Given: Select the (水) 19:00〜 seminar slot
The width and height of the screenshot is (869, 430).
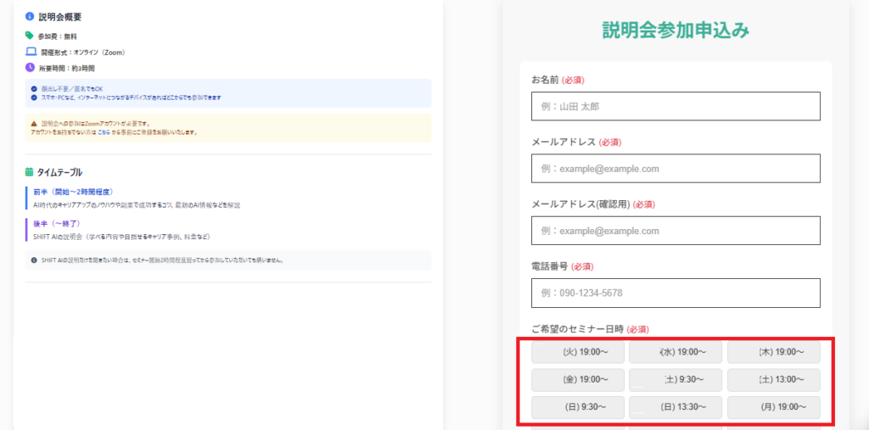Looking at the screenshot, I should coord(676,352).
